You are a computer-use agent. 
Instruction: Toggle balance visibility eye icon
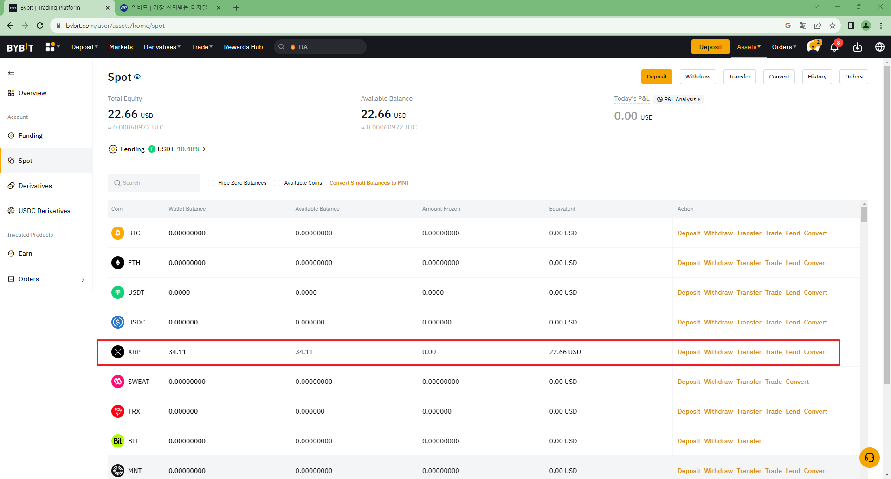pyautogui.click(x=137, y=77)
